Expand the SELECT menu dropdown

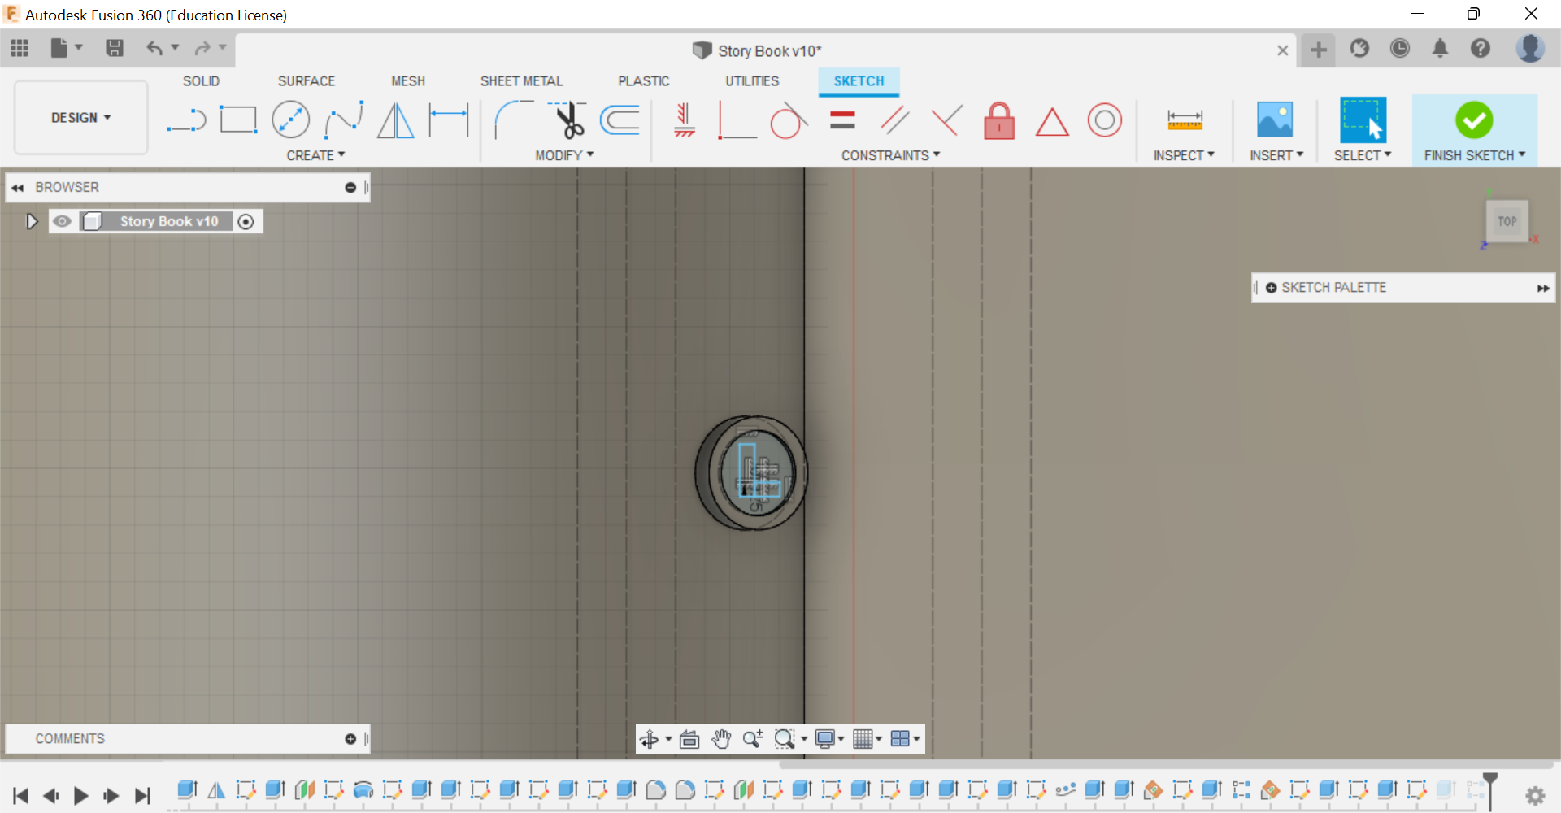(1363, 155)
